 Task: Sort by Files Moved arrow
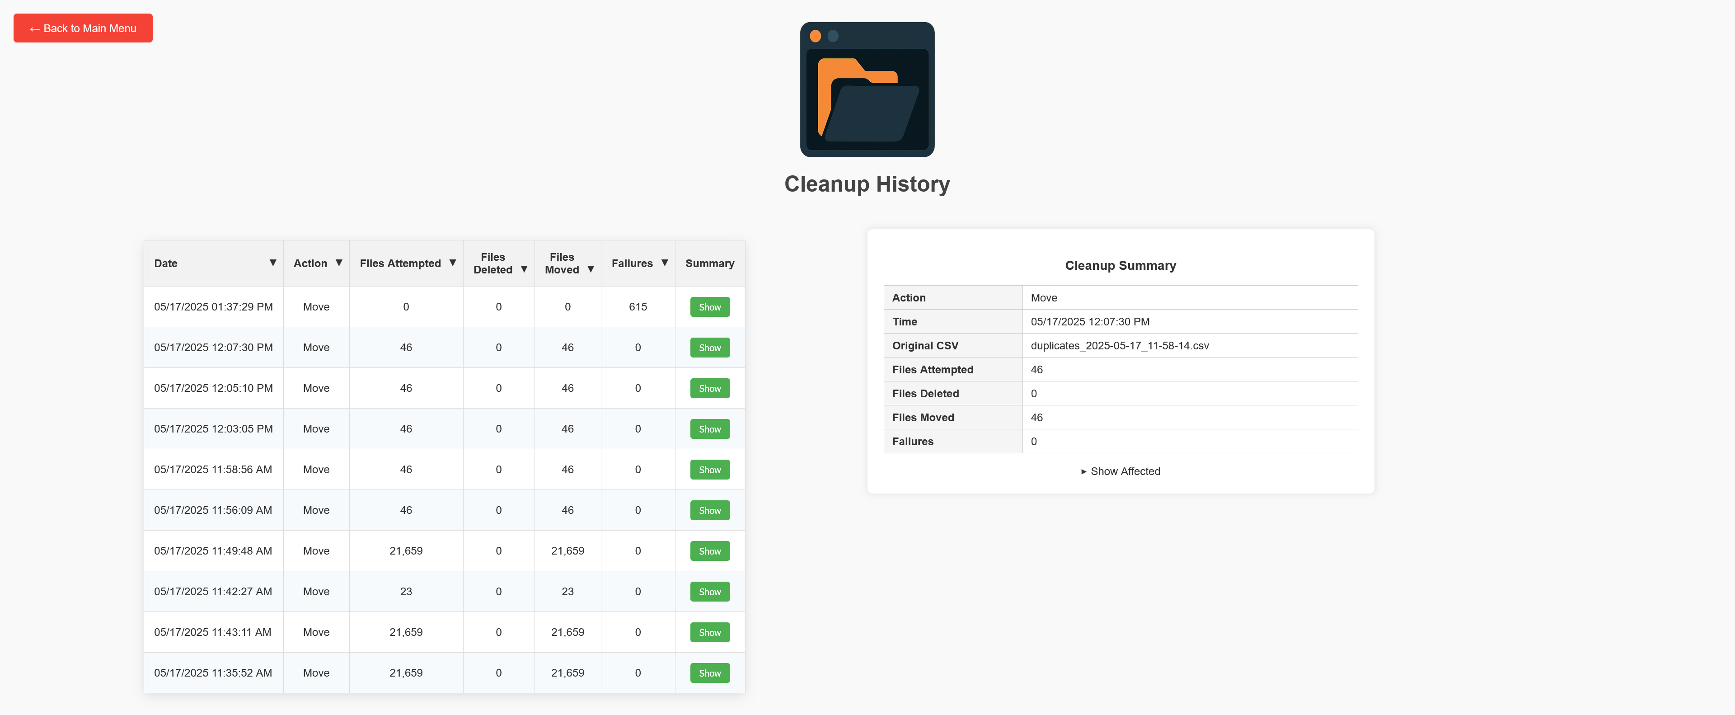(591, 269)
